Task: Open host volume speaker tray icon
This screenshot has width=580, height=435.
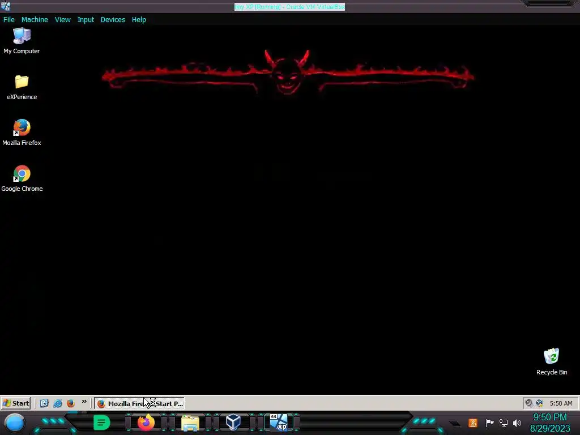Action: pos(517,423)
